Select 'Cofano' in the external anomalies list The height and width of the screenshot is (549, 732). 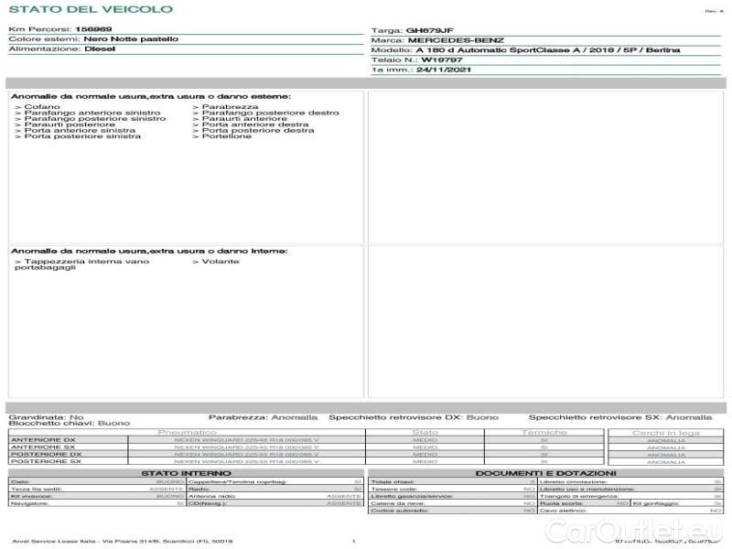(x=42, y=107)
